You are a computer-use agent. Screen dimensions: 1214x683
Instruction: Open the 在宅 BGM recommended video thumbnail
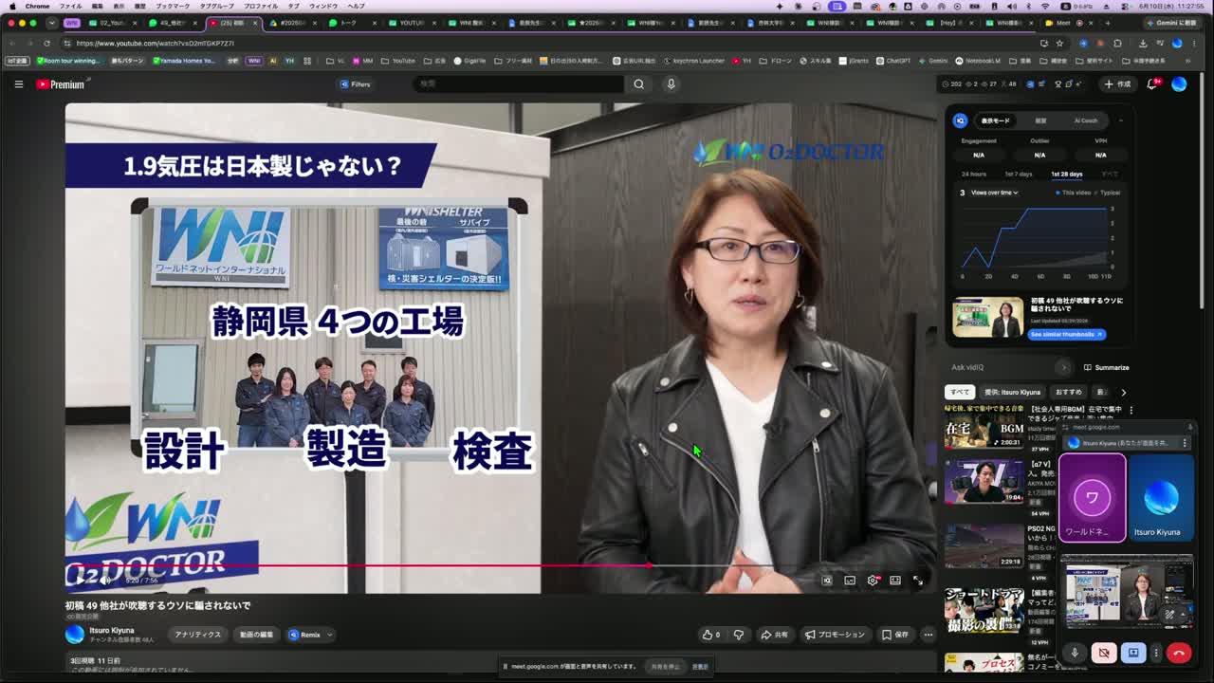[984, 428]
